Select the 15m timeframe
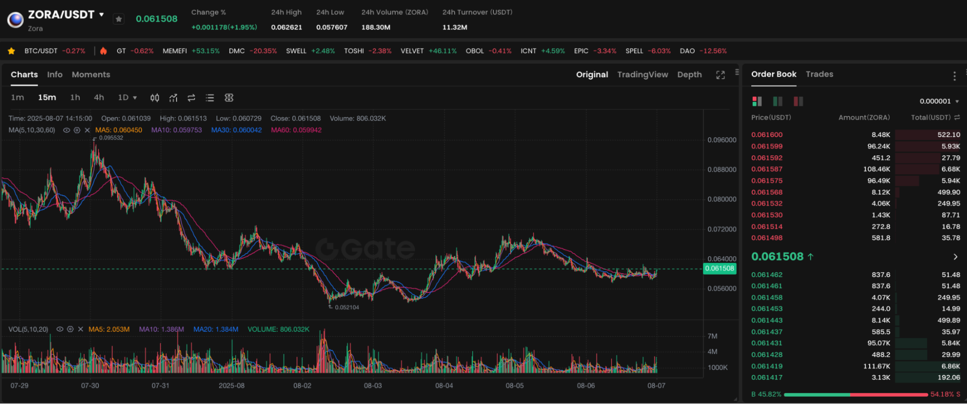This screenshot has width=967, height=404. click(47, 98)
